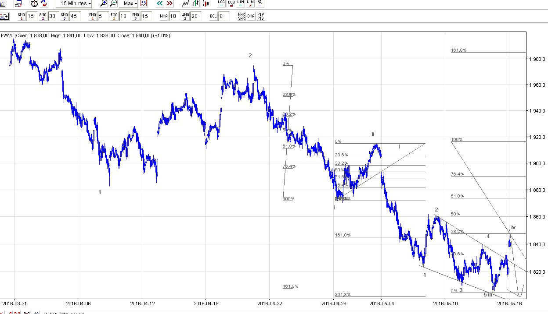Click the 1 920,0 price axis label

[x=537, y=138]
